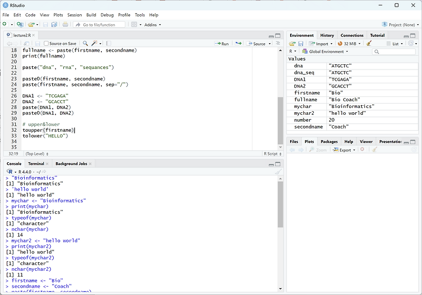Click the print icon in the main toolbar
Image resolution: width=422 pixels, height=295 pixels.
click(65, 25)
